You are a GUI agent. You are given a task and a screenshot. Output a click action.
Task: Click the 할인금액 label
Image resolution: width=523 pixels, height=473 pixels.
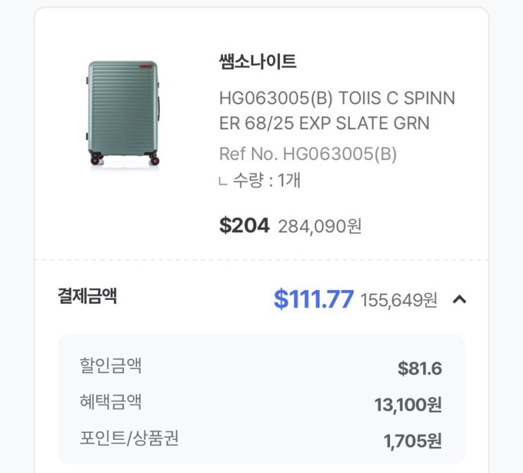[x=111, y=365]
